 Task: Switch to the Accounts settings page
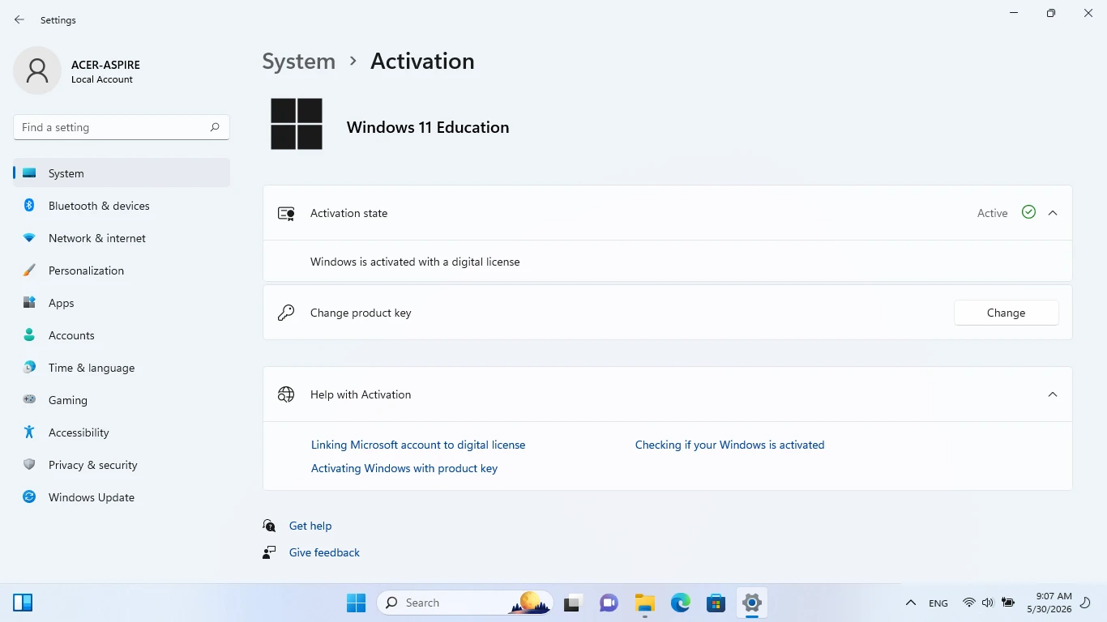tap(122, 335)
